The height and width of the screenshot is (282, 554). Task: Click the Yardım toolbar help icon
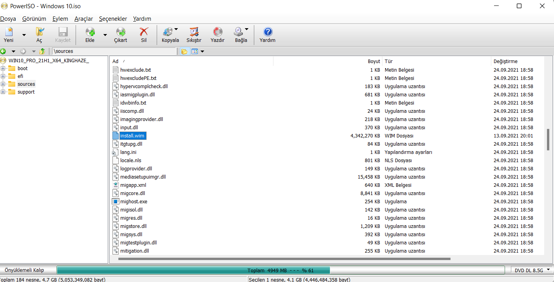pyautogui.click(x=268, y=32)
